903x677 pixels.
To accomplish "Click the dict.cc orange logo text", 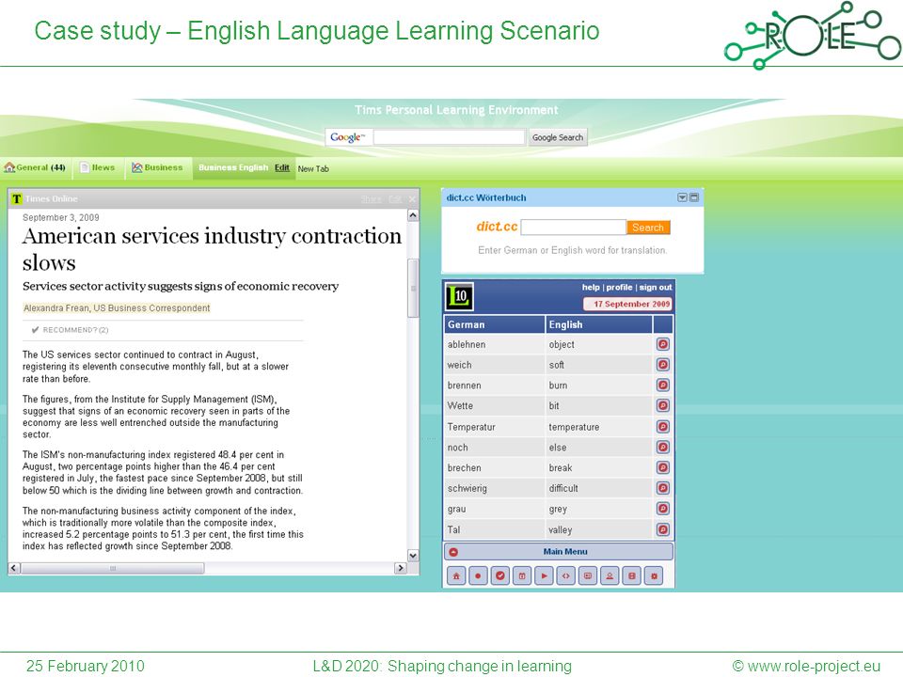I will click(x=497, y=227).
